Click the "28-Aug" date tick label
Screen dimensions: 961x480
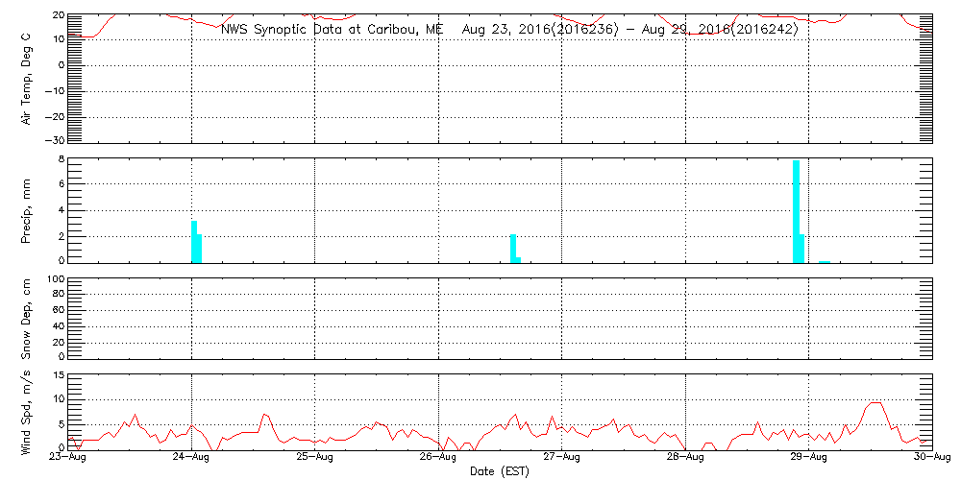685,458
